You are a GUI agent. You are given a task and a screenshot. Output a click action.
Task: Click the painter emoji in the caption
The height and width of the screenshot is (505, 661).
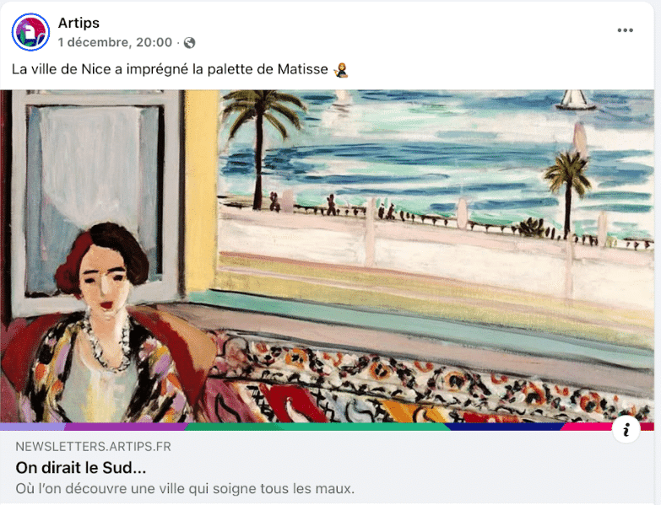[x=340, y=69]
